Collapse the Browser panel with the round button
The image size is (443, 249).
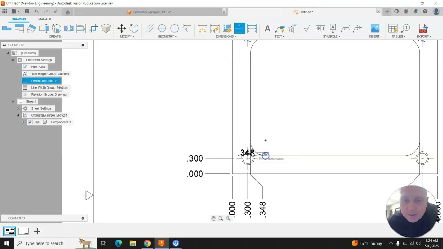point(83,45)
